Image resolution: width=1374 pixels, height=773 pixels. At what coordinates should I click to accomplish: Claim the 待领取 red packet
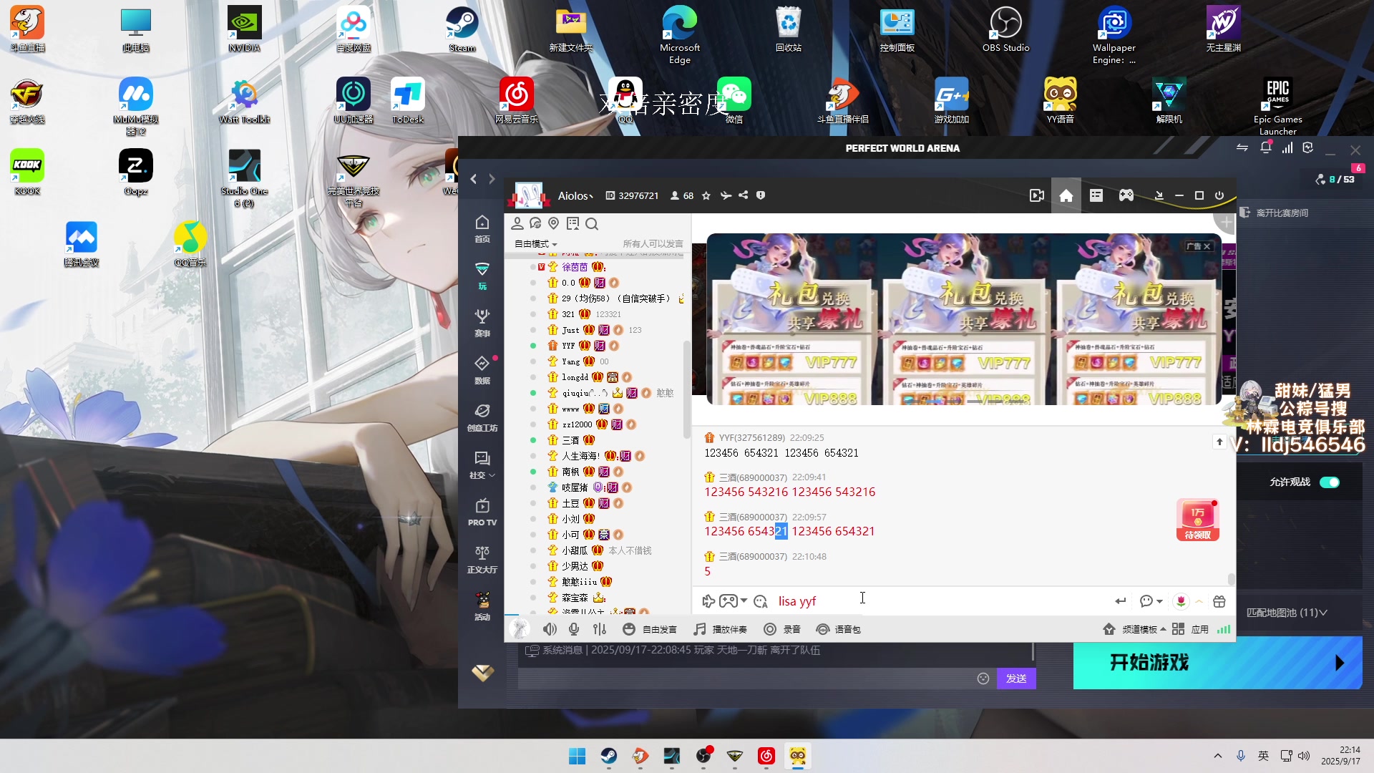[1198, 520]
